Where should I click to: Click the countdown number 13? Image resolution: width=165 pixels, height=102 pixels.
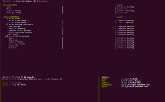pos(61,79)
